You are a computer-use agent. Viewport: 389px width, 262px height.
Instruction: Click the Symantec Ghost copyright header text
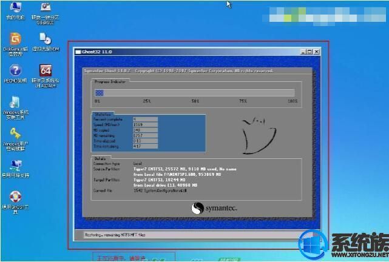(178, 71)
